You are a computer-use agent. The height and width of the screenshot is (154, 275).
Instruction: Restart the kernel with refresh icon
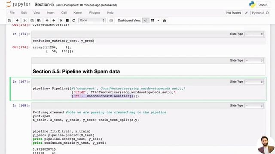point(73,21)
